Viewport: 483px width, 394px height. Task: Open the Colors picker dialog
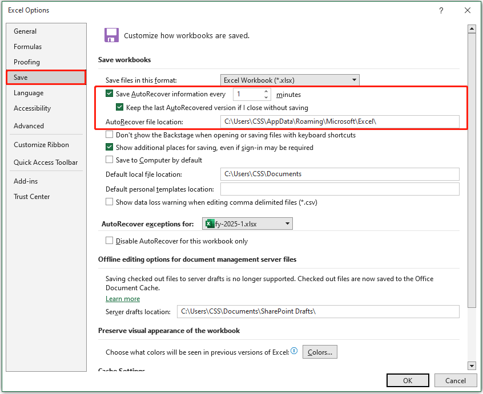pos(319,352)
